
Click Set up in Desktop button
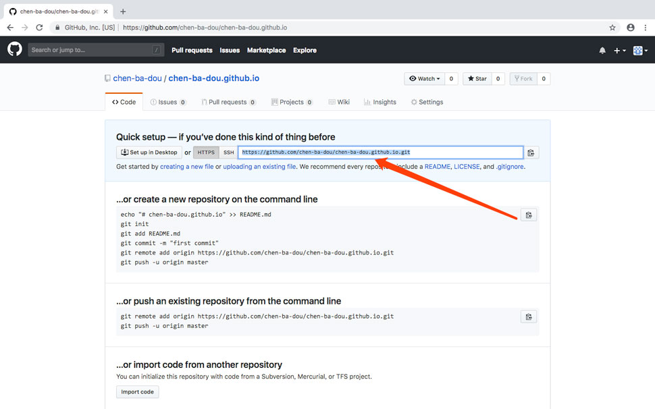149,153
